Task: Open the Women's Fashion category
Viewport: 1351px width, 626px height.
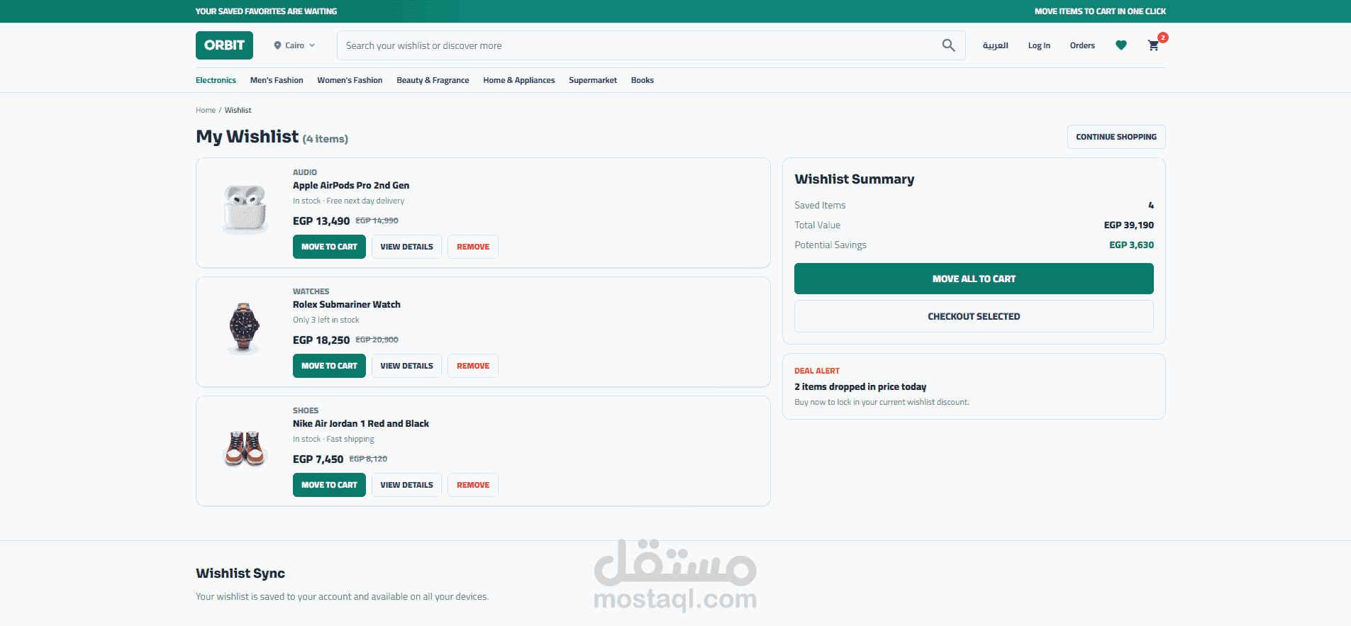Action: click(350, 80)
